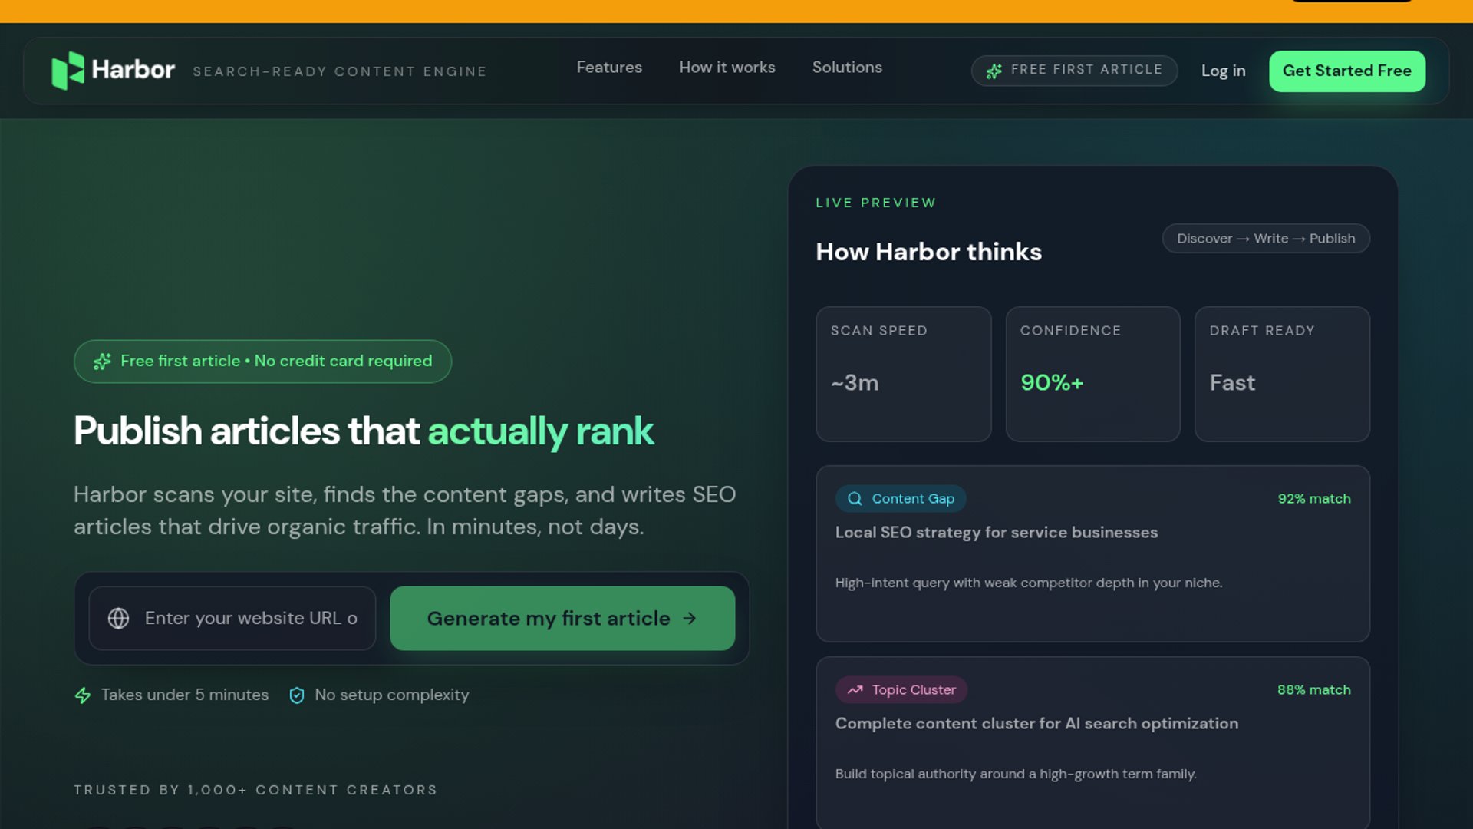Screen dimensions: 1473x829
Task: Click the lightning bolt icon near Takes under 5 minutes
Action: pos(83,695)
